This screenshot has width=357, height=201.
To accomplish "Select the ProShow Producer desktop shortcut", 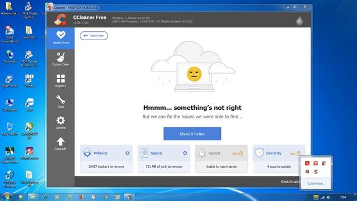I will [x=9, y=179].
